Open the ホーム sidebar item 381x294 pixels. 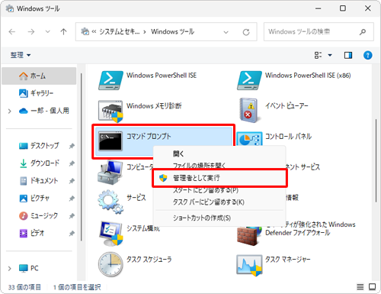[39, 76]
